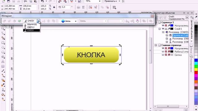198x111 pixels.
Task: Switch to the Формирование docker tab
Action: pyautogui.click(x=191, y=64)
